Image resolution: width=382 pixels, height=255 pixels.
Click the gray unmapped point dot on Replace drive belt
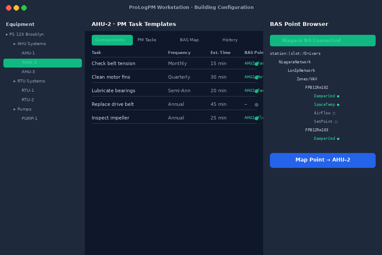256,104
